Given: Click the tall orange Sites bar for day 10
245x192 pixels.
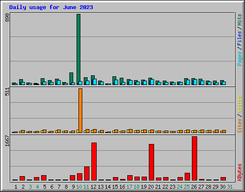Looking at the screenshot, I should (80, 110).
